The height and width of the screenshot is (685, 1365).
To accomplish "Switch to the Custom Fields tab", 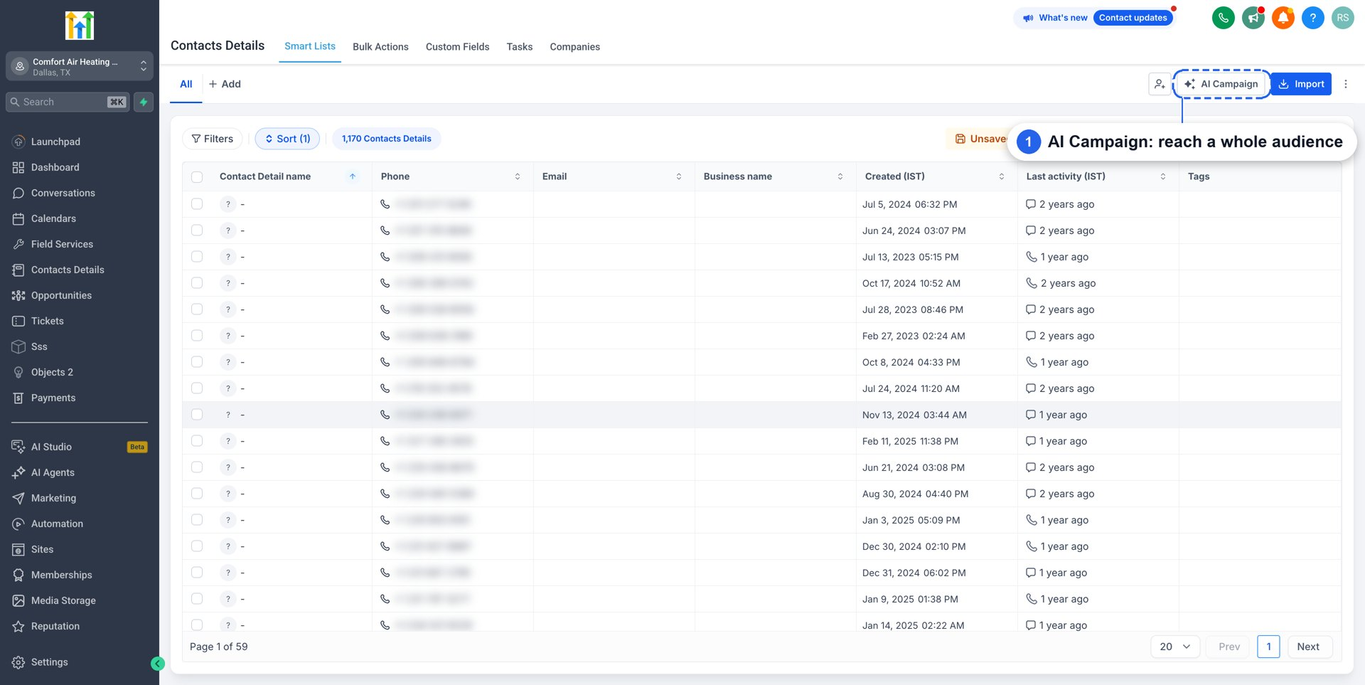I will (457, 47).
